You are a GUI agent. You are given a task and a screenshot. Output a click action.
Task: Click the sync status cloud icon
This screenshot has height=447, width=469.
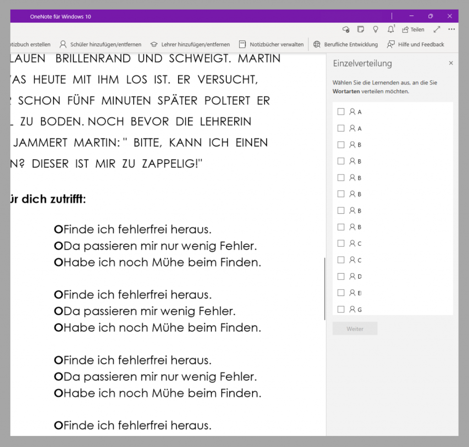[346, 29]
